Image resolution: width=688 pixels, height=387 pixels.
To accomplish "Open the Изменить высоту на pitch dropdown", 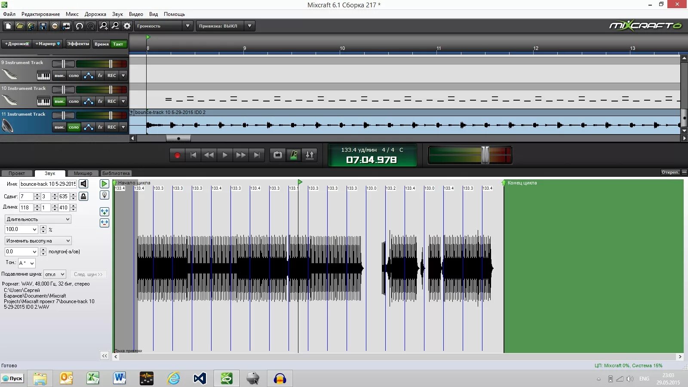I will pyautogui.click(x=38, y=241).
